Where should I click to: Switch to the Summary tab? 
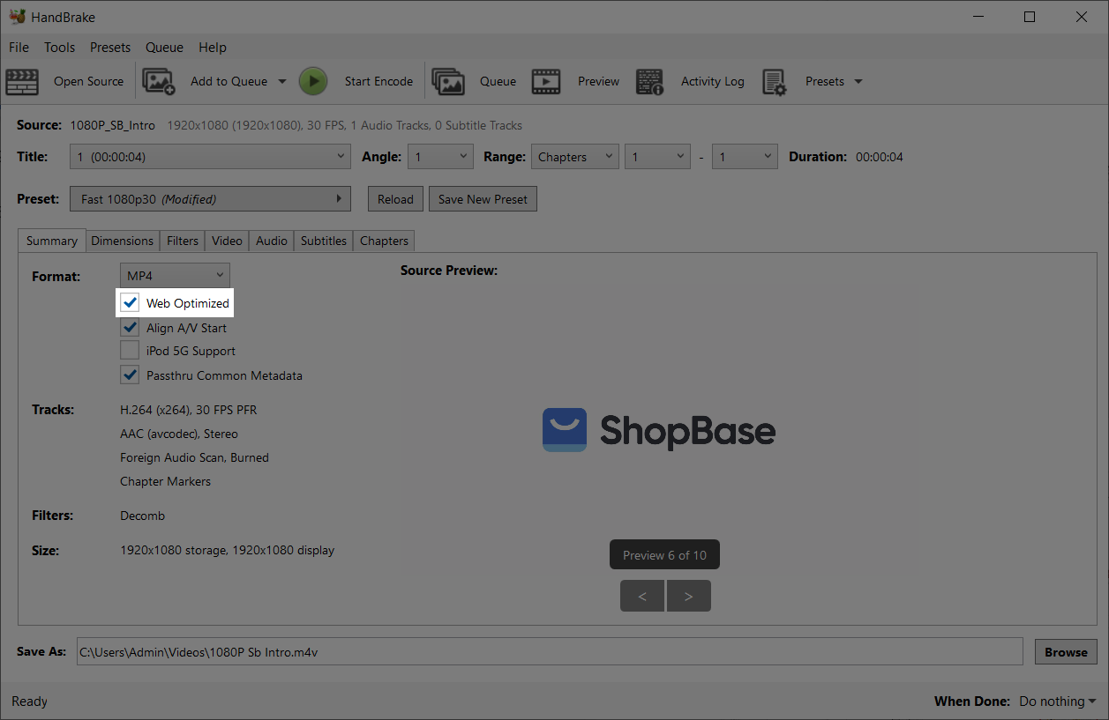tap(51, 241)
